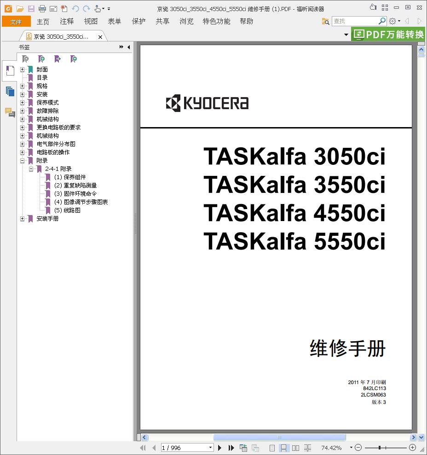The image size is (427, 455).
Task: Select facing pages view mode
Action: tap(295, 448)
